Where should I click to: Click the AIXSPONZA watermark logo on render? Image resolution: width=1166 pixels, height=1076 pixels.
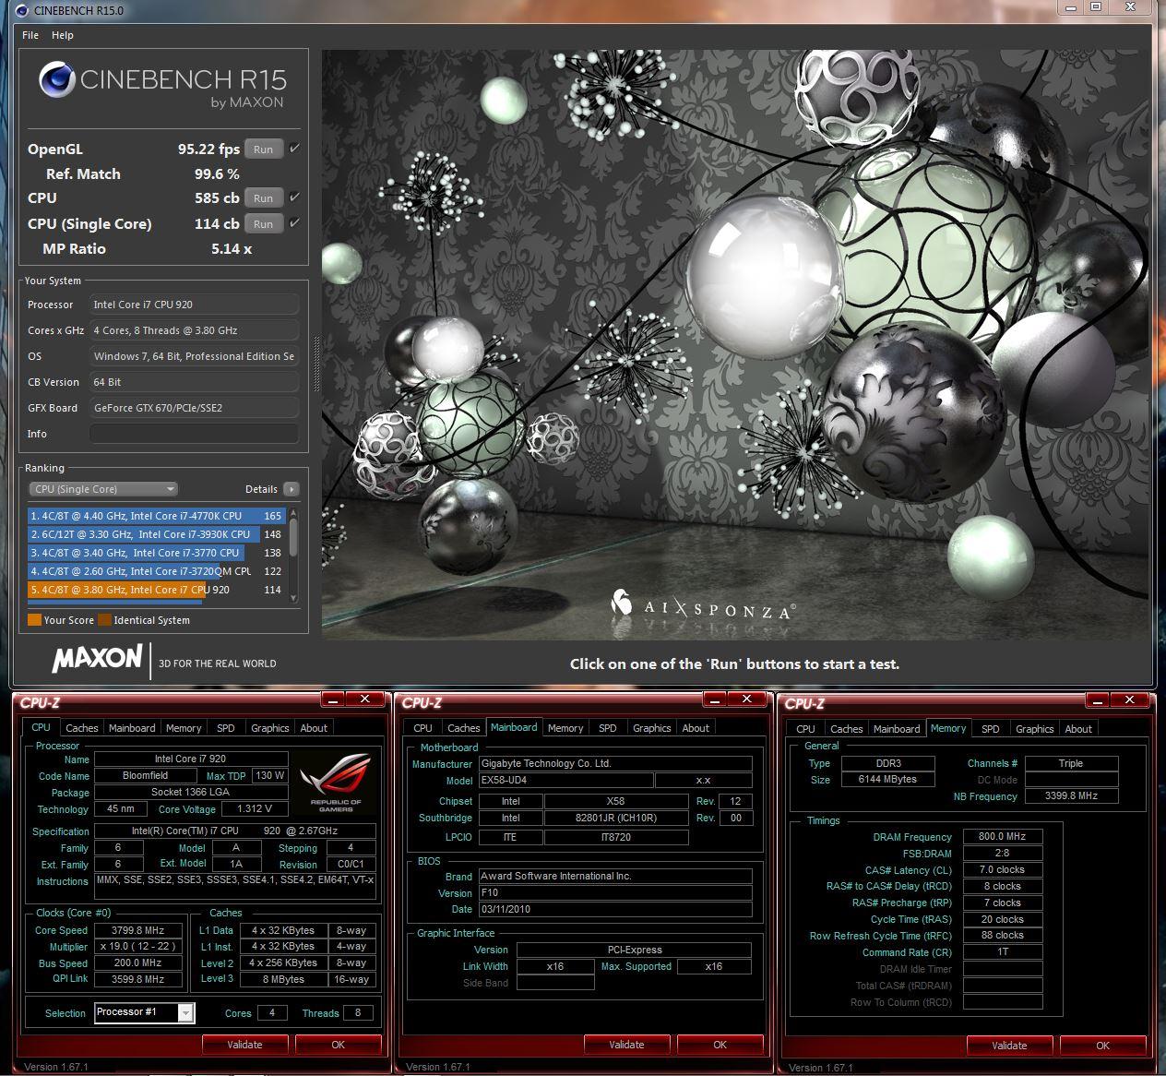click(x=703, y=605)
